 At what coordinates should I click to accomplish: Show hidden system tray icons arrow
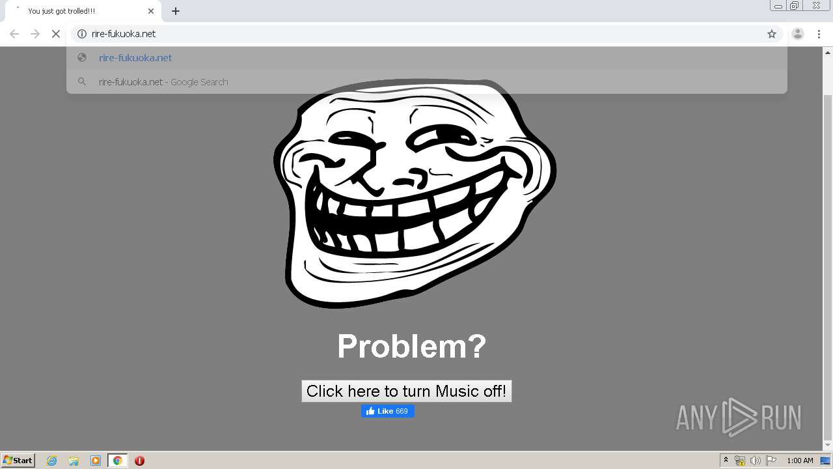tap(726, 461)
